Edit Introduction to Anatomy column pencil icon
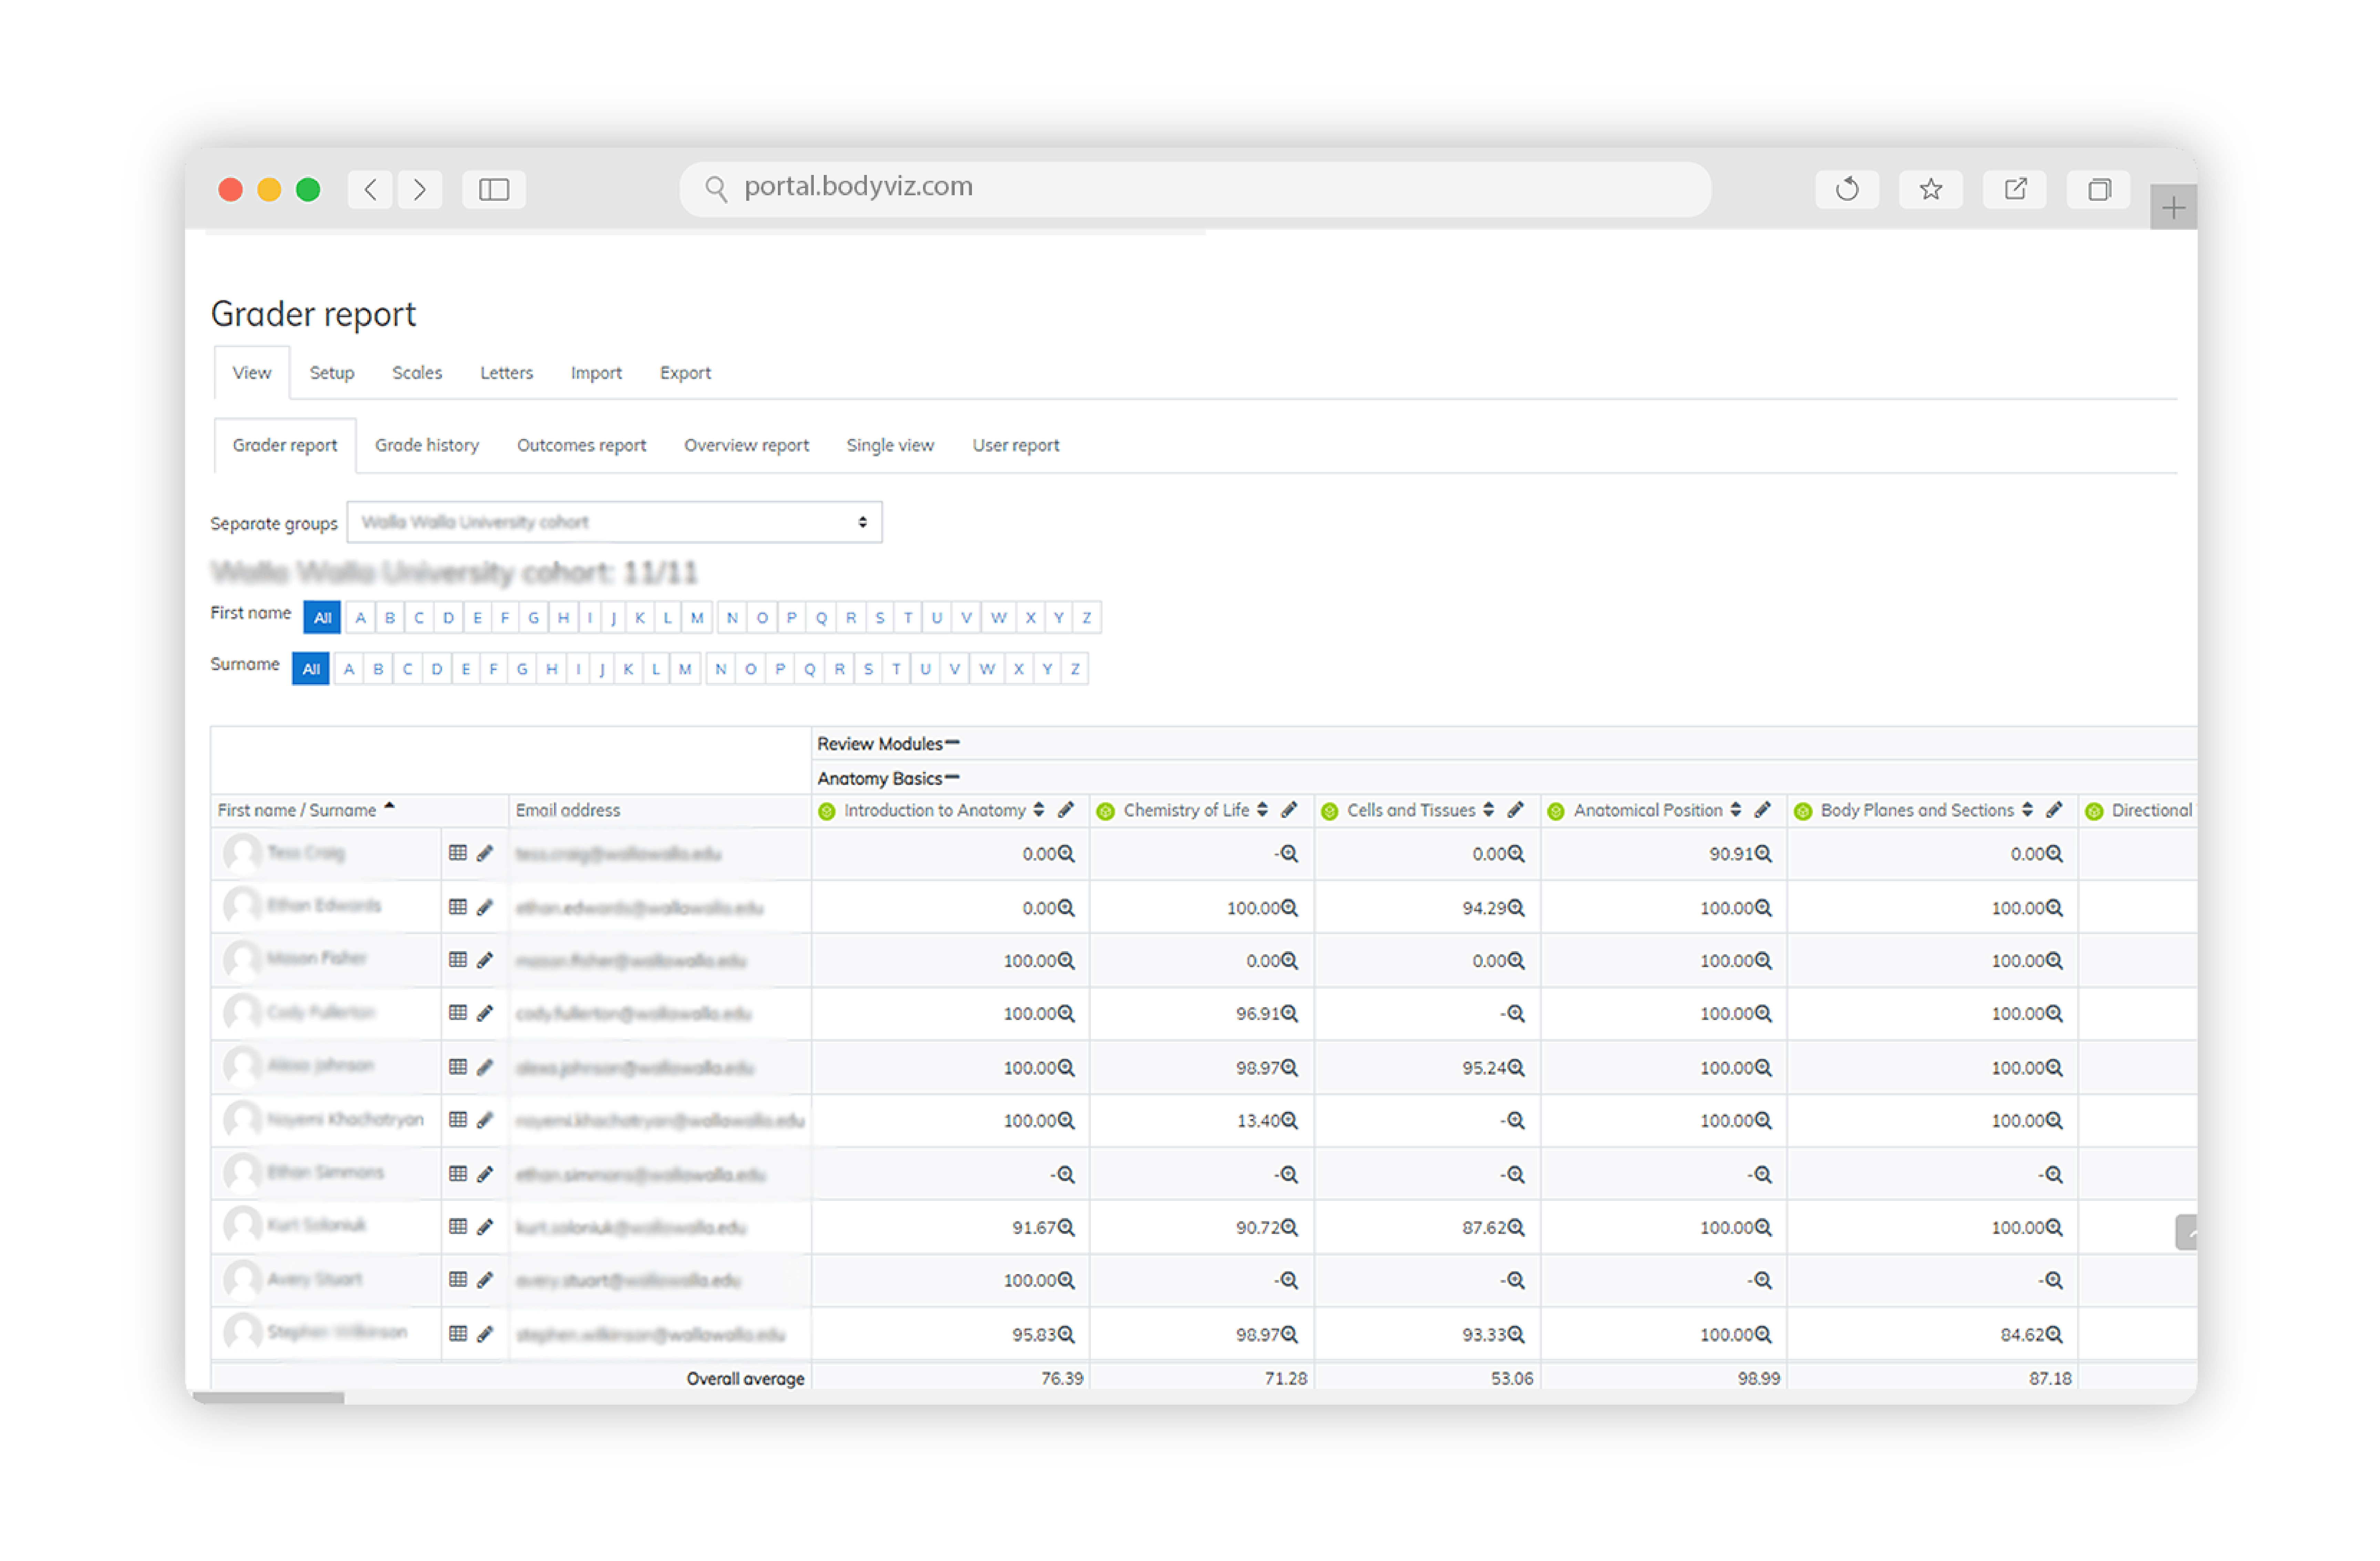 click(x=1066, y=811)
